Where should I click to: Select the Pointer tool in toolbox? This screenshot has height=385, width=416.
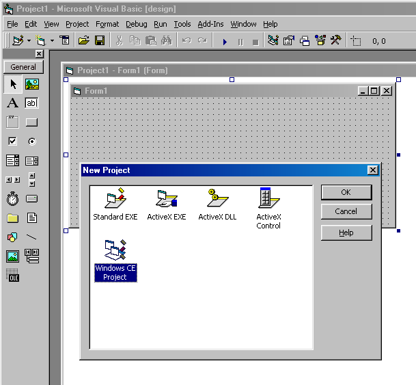[x=13, y=84]
